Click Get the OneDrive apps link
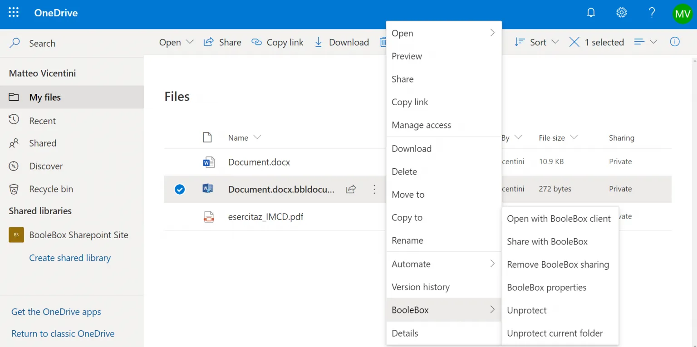 [56, 312]
